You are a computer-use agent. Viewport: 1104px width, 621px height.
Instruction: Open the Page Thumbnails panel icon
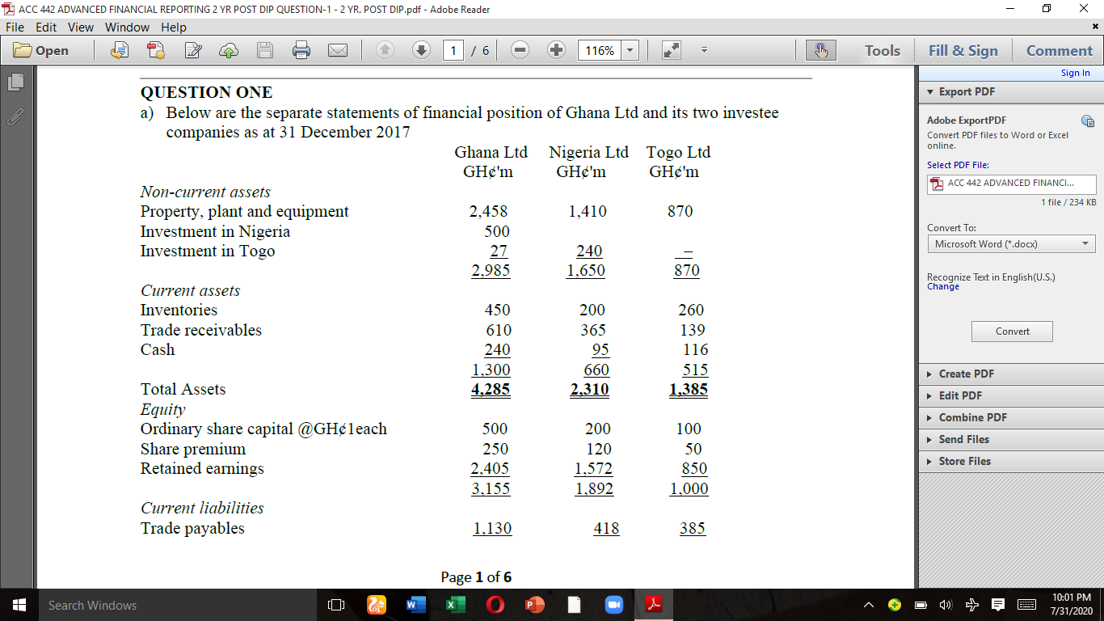tap(15, 82)
